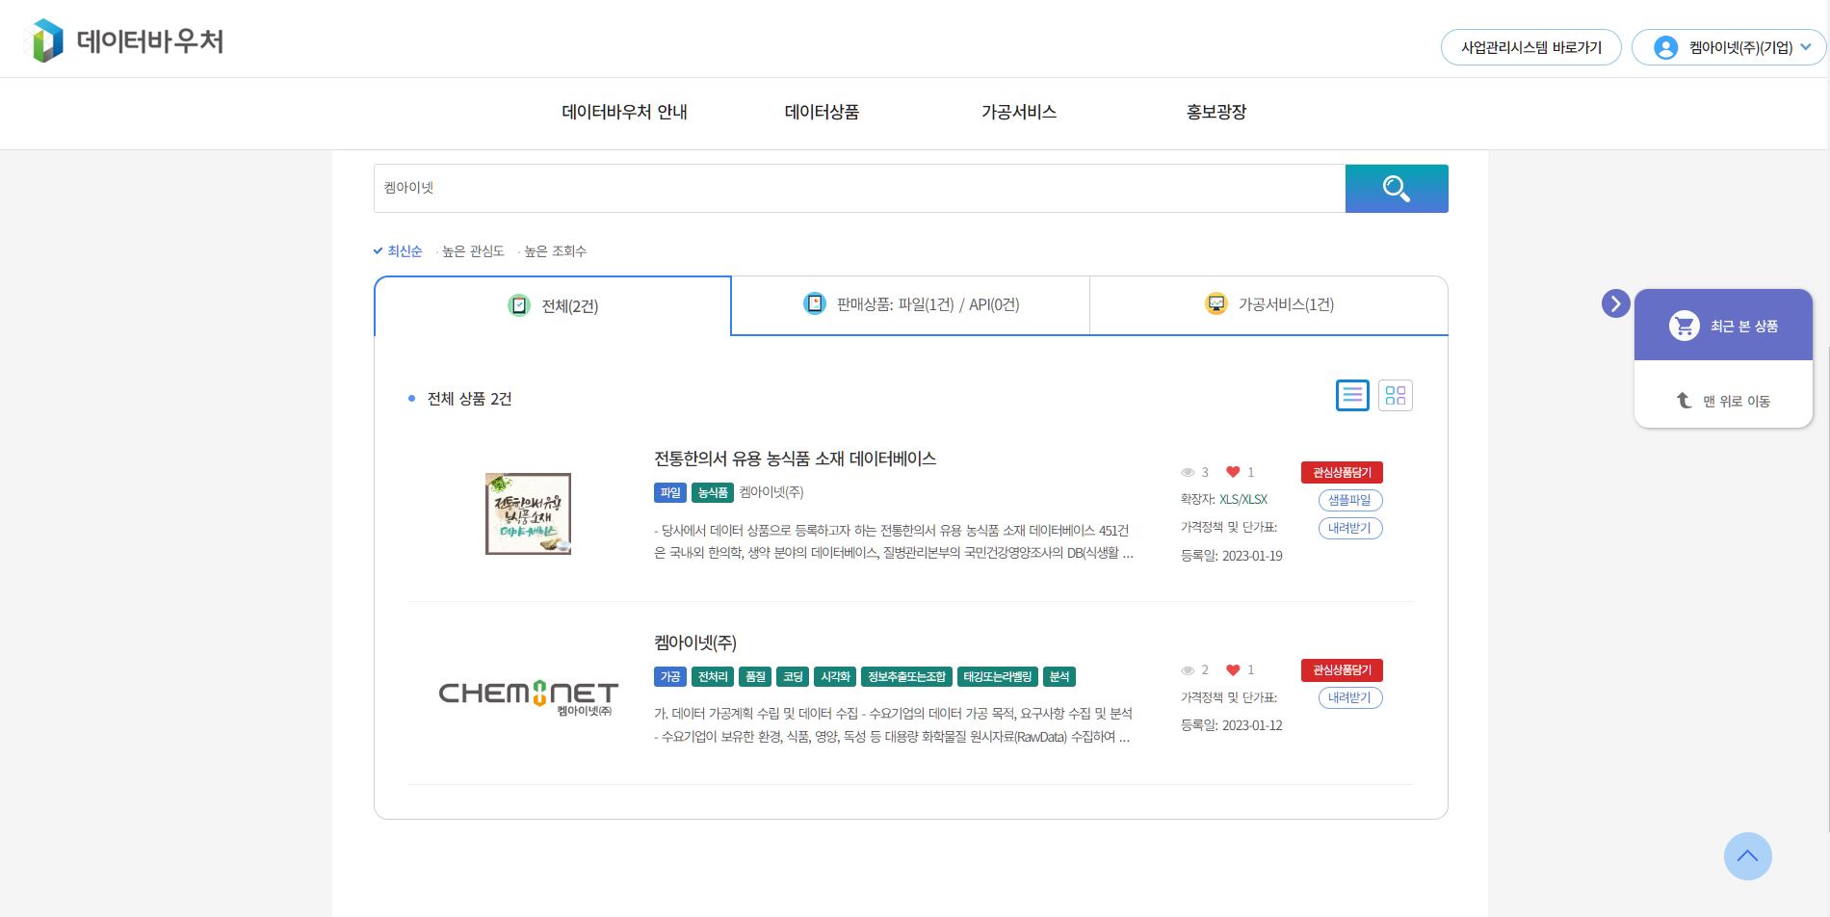The width and height of the screenshot is (1830, 917).
Task: Click 내려받기 for 켐아이넷(주) service
Action: 1349,697
